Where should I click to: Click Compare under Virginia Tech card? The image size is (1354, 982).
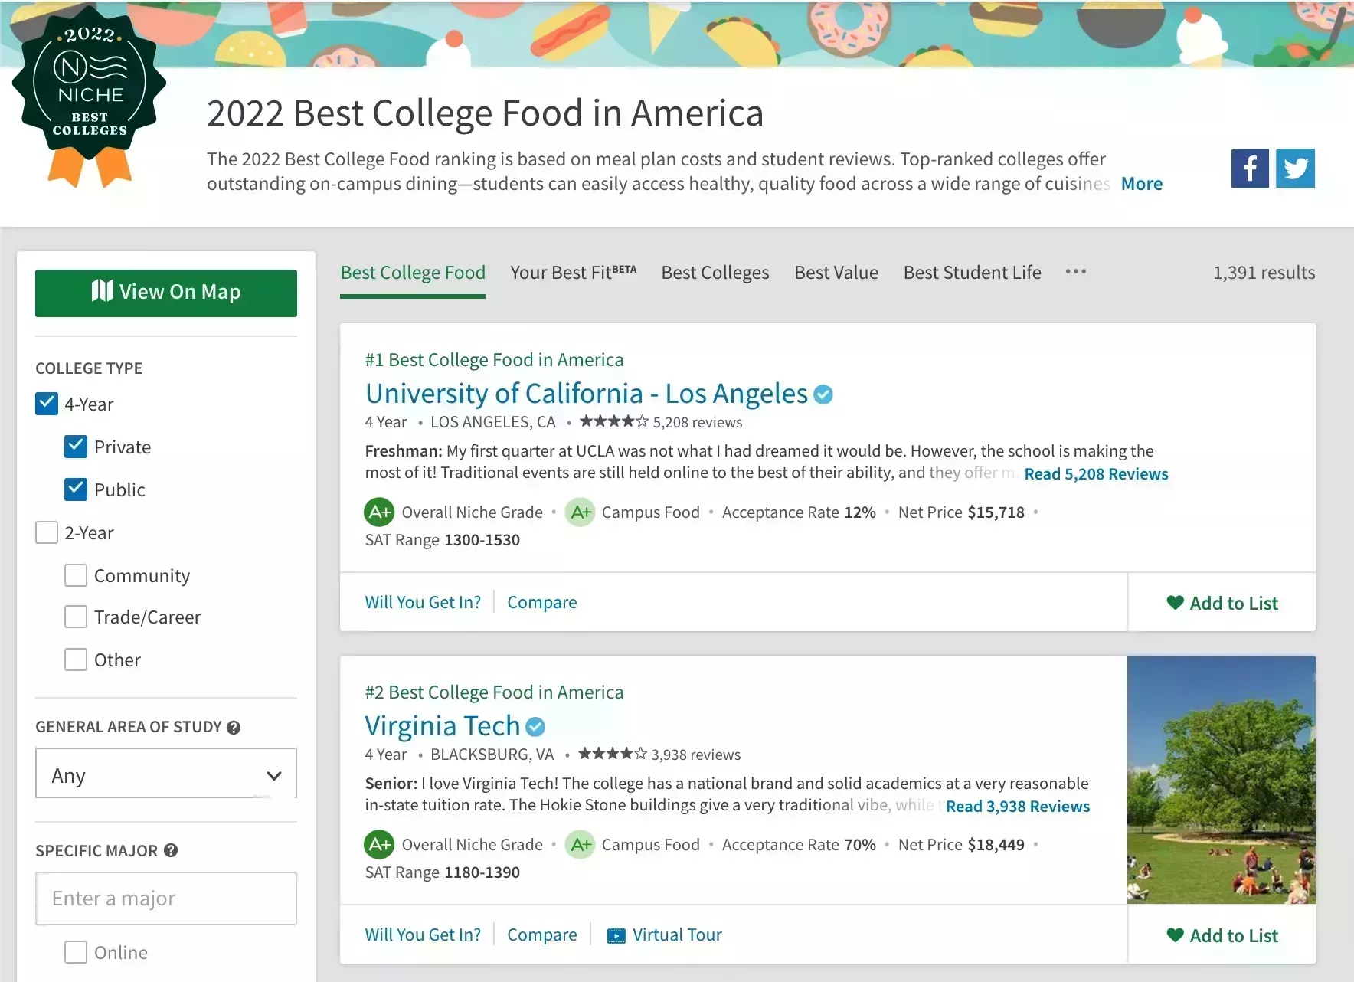pos(542,935)
